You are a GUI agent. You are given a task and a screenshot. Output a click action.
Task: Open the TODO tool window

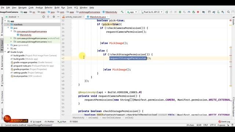coord(74,122)
